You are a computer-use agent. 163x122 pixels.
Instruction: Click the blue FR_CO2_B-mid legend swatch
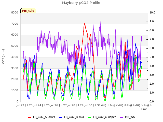pos(61,117)
